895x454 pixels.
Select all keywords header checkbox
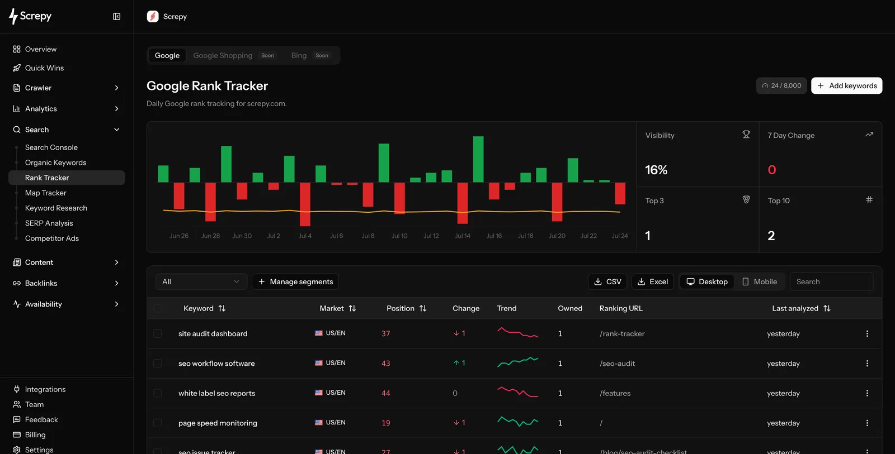click(x=158, y=308)
